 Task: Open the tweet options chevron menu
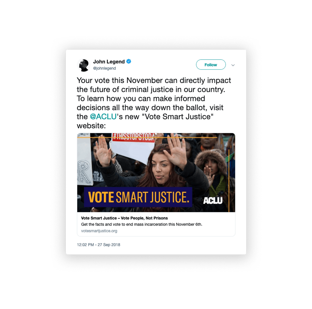tap(233, 65)
